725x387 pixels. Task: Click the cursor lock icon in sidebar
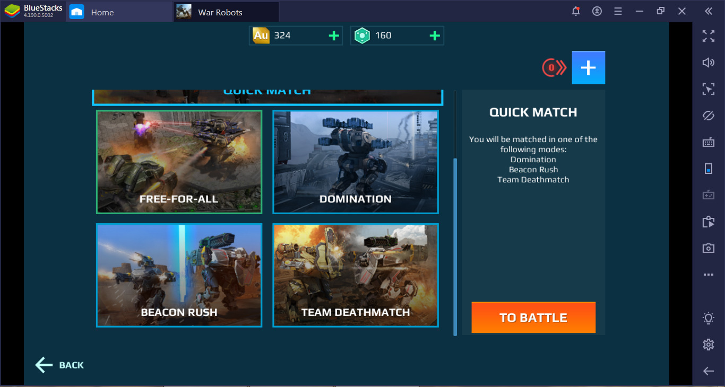tap(709, 89)
